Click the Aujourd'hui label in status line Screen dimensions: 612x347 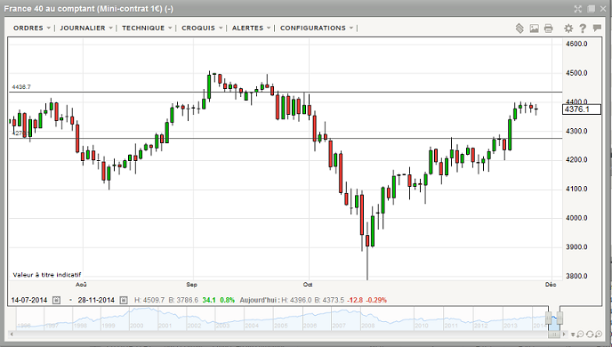point(260,300)
